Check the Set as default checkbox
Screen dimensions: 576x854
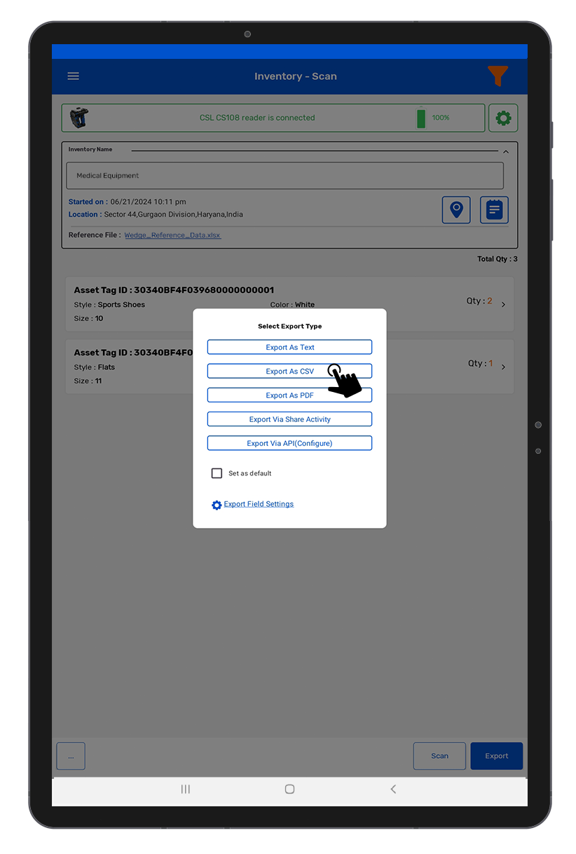click(x=217, y=473)
